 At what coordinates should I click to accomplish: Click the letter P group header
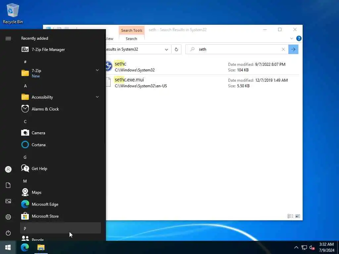61,228
